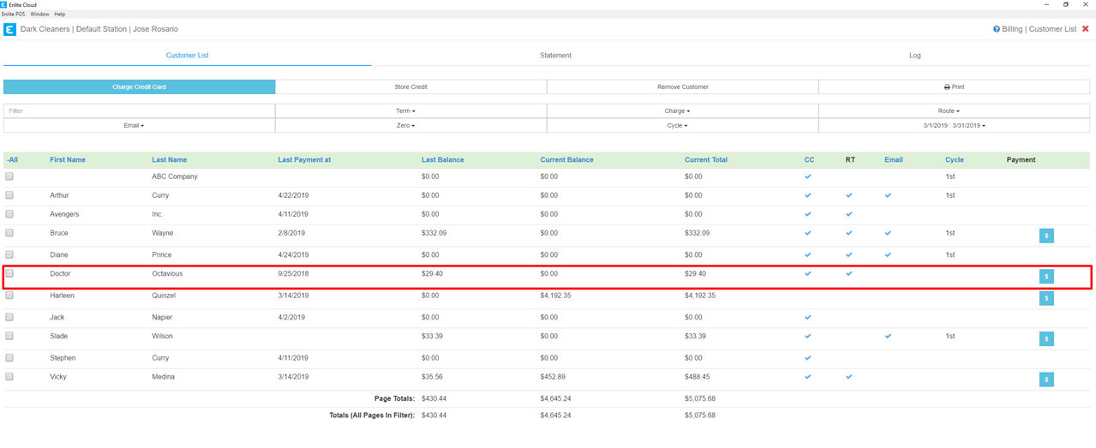The image size is (1096, 448).
Task: Click the Email checkmark for Bruce Wayne
Action: 889,233
